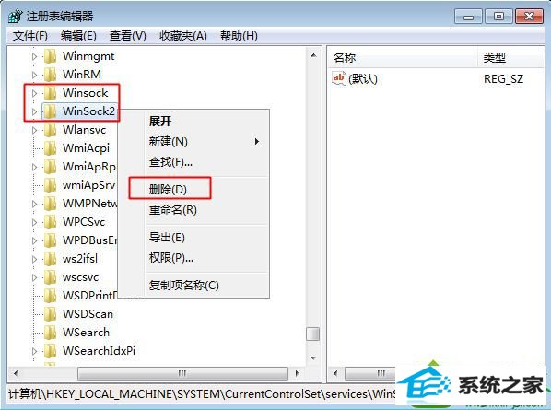Choose 展开 in the context menu
This screenshot has width=551, height=410.
tap(160, 122)
